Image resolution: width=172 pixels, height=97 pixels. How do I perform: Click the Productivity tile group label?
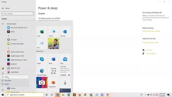tap(40, 51)
